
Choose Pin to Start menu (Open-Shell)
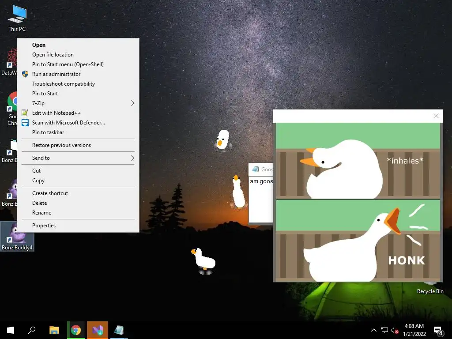(78, 64)
